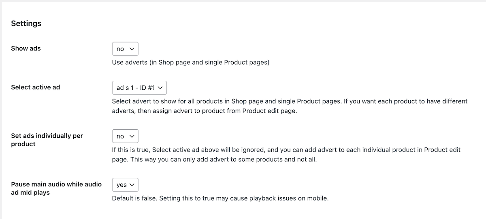Open Set ads individually per product dropdown
486x219 pixels.
(125, 136)
